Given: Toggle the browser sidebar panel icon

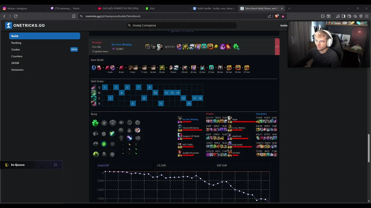Looking at the screenshot, I should (x=343, y=16).
